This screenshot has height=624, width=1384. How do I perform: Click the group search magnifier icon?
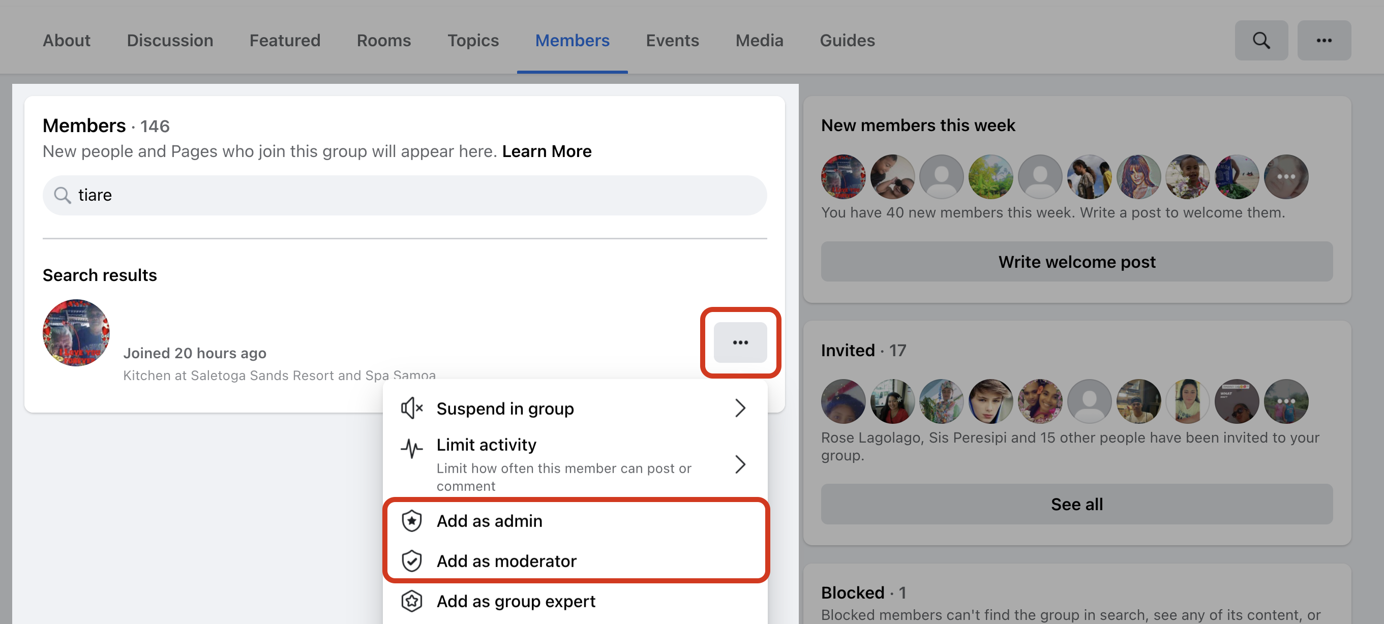(1260, 40)
